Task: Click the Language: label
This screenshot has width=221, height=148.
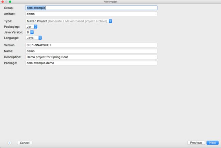Action: pyautogui.click(x=11, y=38)
